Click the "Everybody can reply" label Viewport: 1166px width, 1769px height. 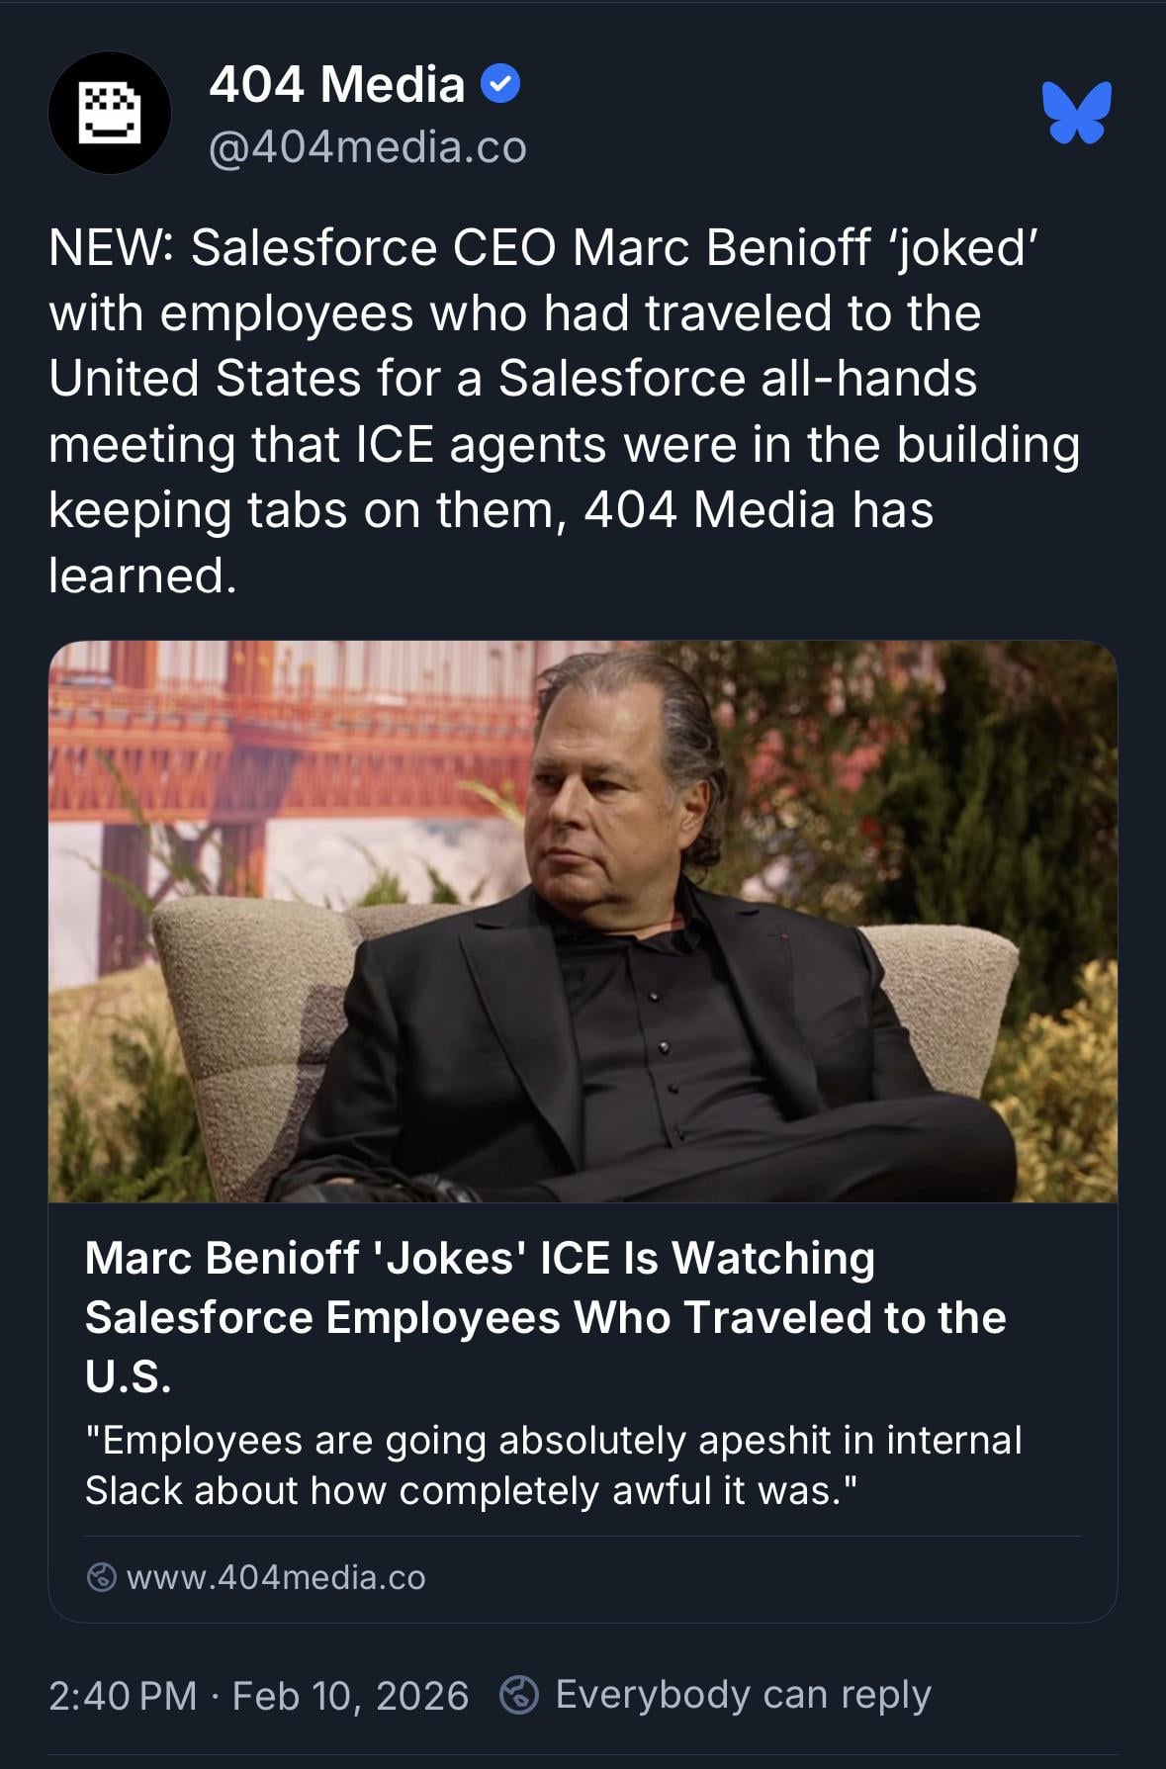[x=743, y=1695]
